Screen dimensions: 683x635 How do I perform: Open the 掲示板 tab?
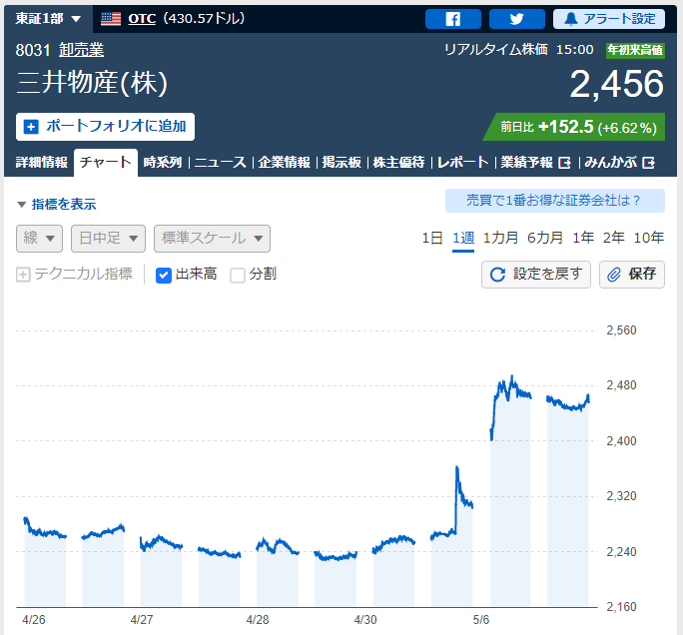[341, 162]
